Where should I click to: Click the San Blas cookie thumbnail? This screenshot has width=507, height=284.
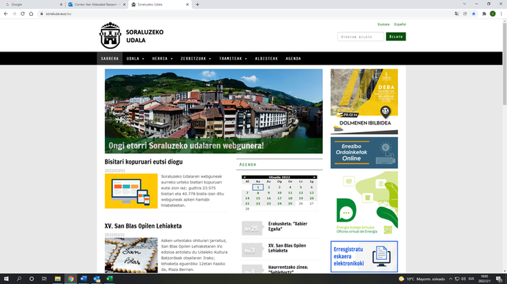point(131,255)
